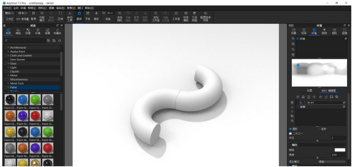
Task: Delete the environment using the trash icon
Action: [x=293, y=55]
